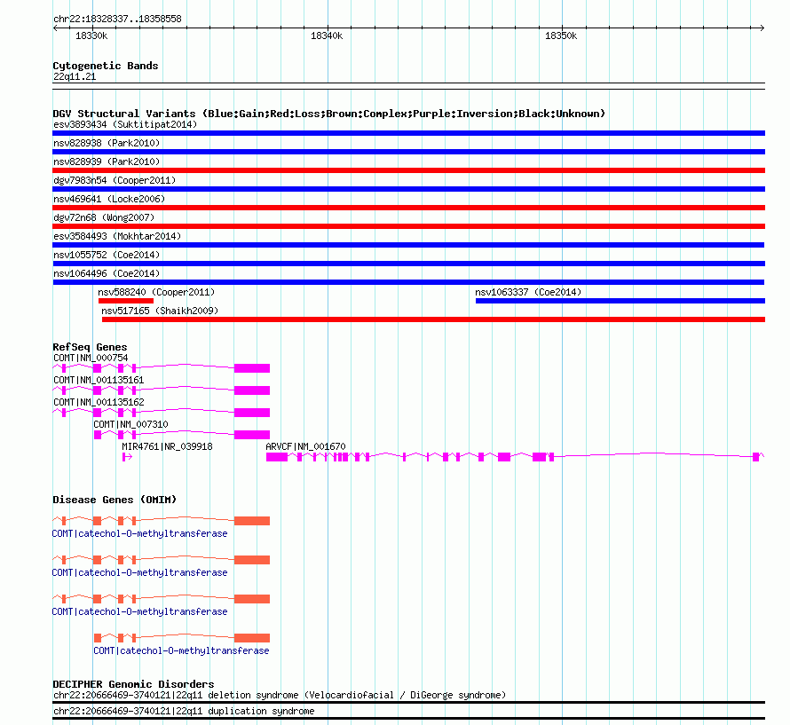The image size is (790, 725).
Task: Click the nsv1063337 (Coe2014) blue gain bar
Action: pos(620,301)
